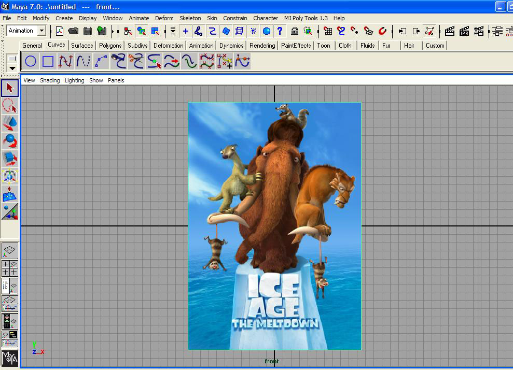Image resolution: width=513 pixels, height=370 pixels.
Task: Click the Insert Knot shelf icon
Action: [x=154, y=61]
